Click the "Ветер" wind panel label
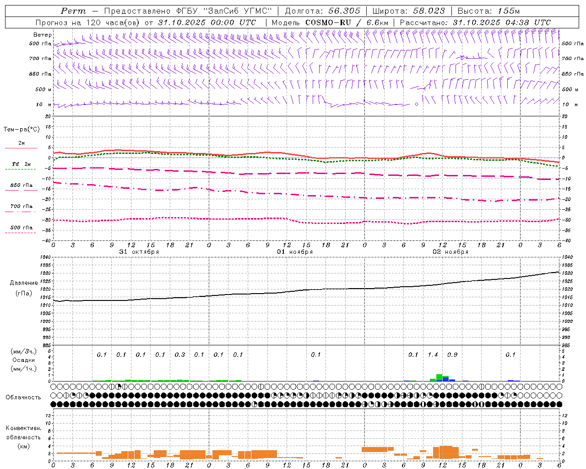 pyautogui.click(x=42, y=35)
